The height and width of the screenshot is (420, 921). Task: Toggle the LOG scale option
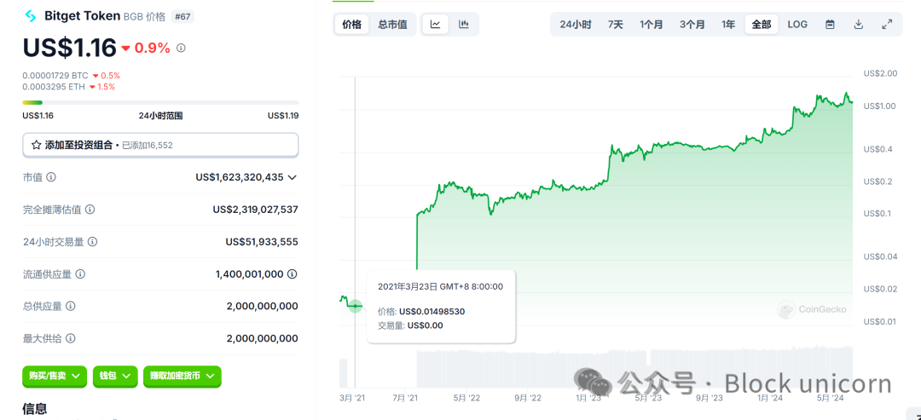pyautogui.click(x=797, y=25)
